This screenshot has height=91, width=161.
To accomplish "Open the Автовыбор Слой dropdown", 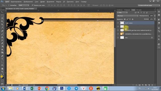I will point(24,5).
